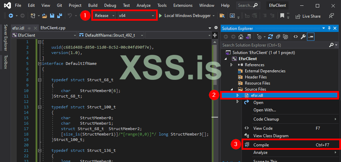Collapse the Struct_68_t typedef code block

coord(40,80)
